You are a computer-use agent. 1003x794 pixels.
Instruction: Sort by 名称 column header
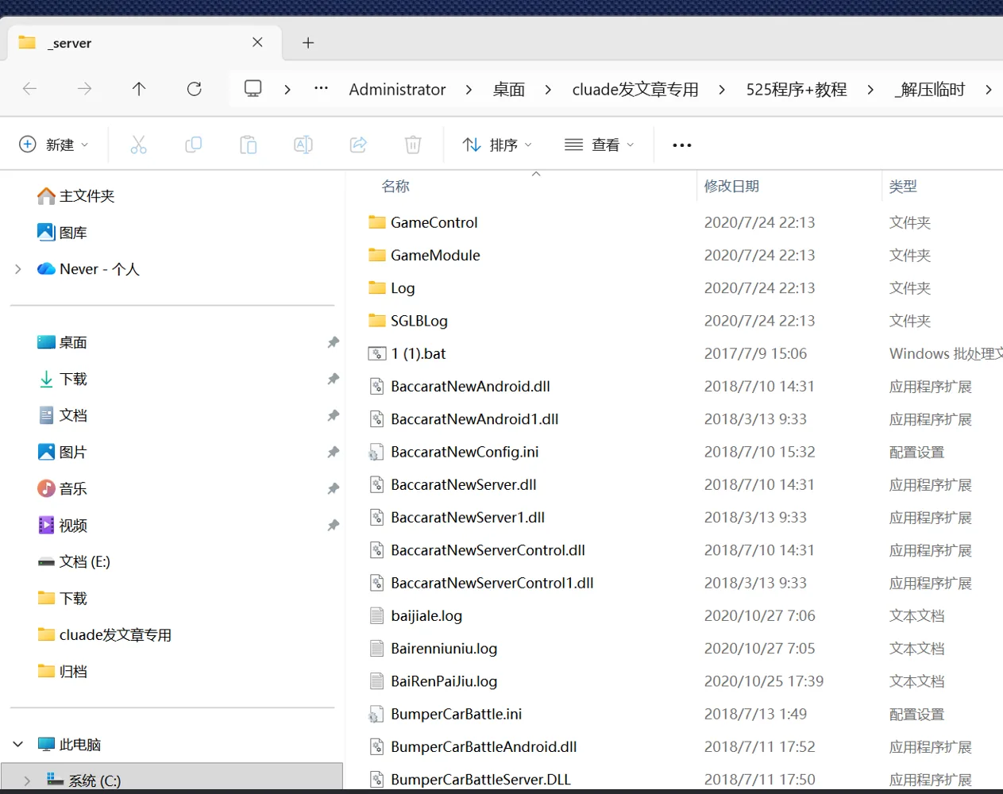click(x=395, y=187)
